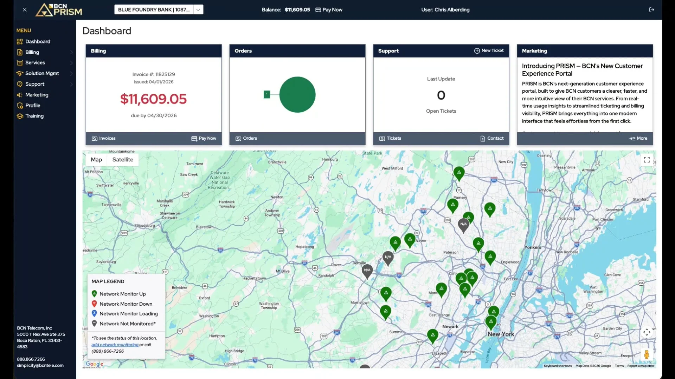Image resolution: width=675 pixels, height=379 pixels.
Task: Open the map Terms link
Action: pos(619,366)
